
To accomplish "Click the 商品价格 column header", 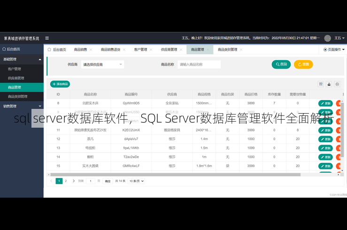I will click(251, 94).
